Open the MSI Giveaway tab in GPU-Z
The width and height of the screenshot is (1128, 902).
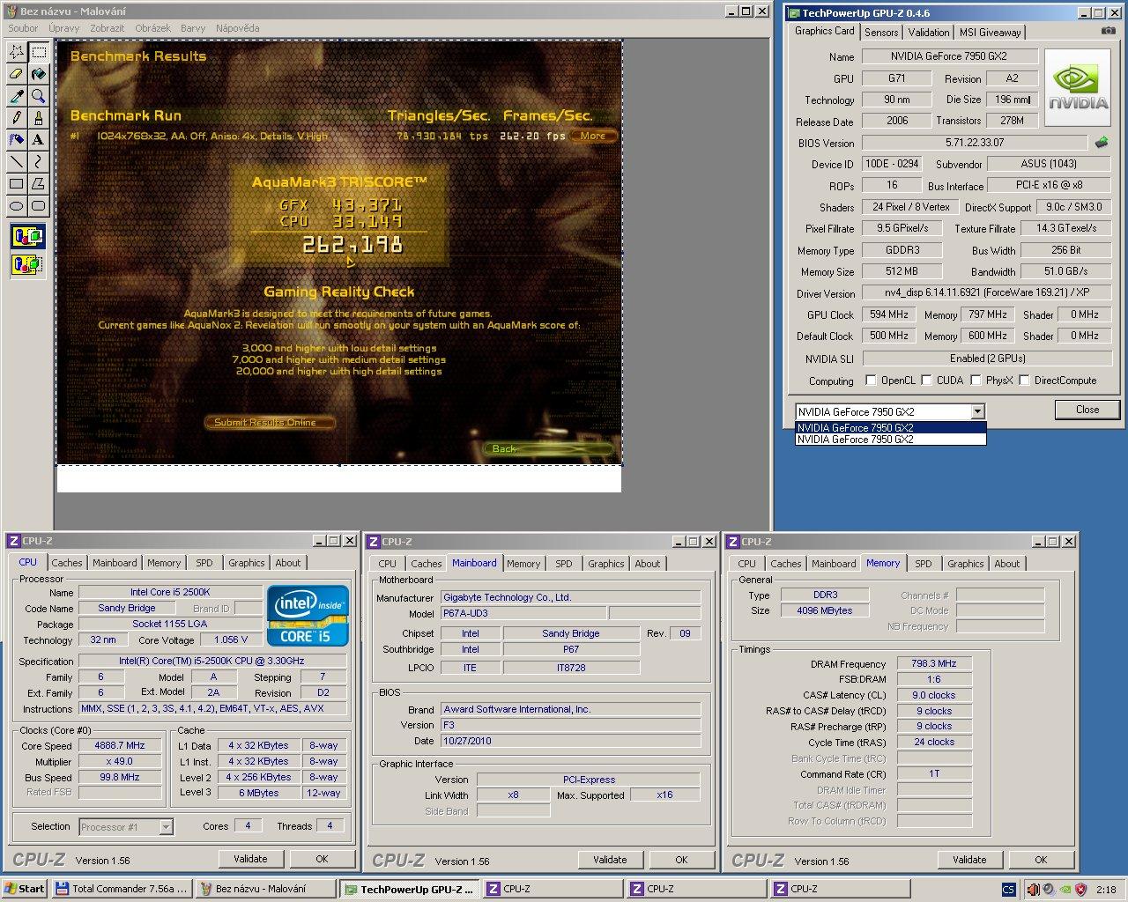[x=990, y=33]
